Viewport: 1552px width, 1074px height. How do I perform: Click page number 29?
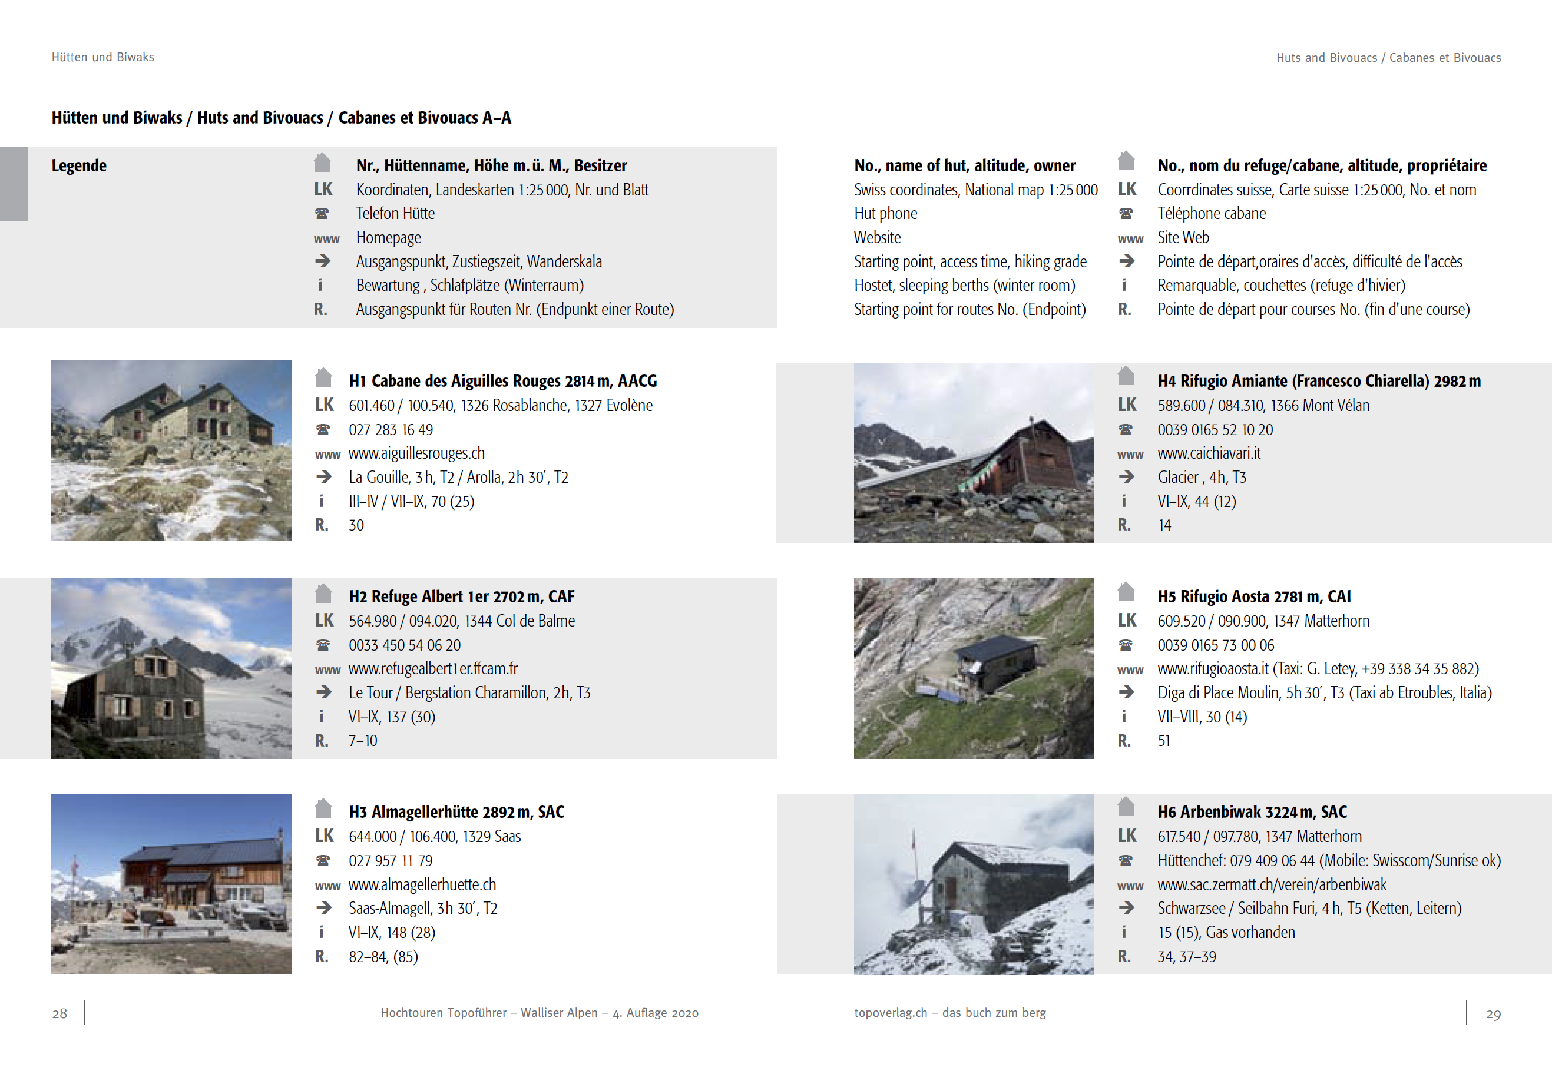tap(1494, 1014)
